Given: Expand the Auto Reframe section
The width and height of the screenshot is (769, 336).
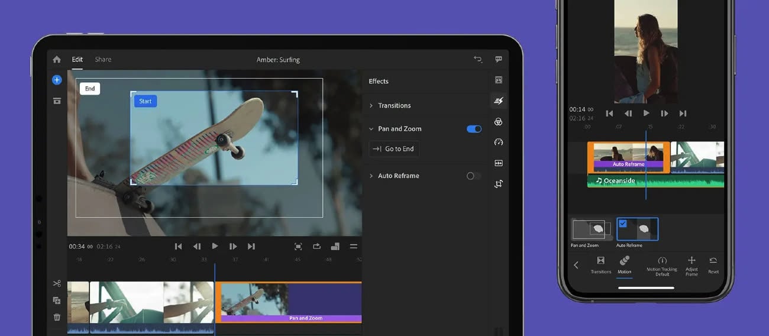Looking at the screenshot, I should point(371,176).
